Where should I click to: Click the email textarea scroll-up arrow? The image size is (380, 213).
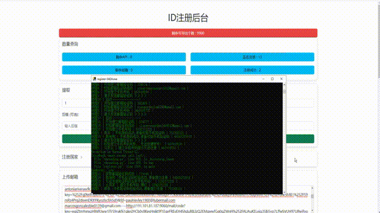pos(312,188)
